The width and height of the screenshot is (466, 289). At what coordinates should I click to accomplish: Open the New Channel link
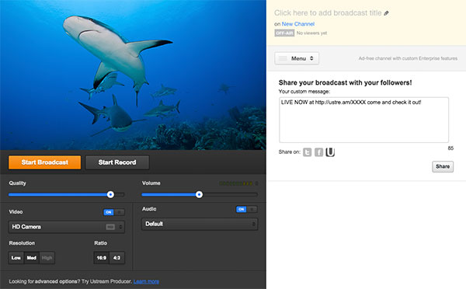(x=297, y=24)
